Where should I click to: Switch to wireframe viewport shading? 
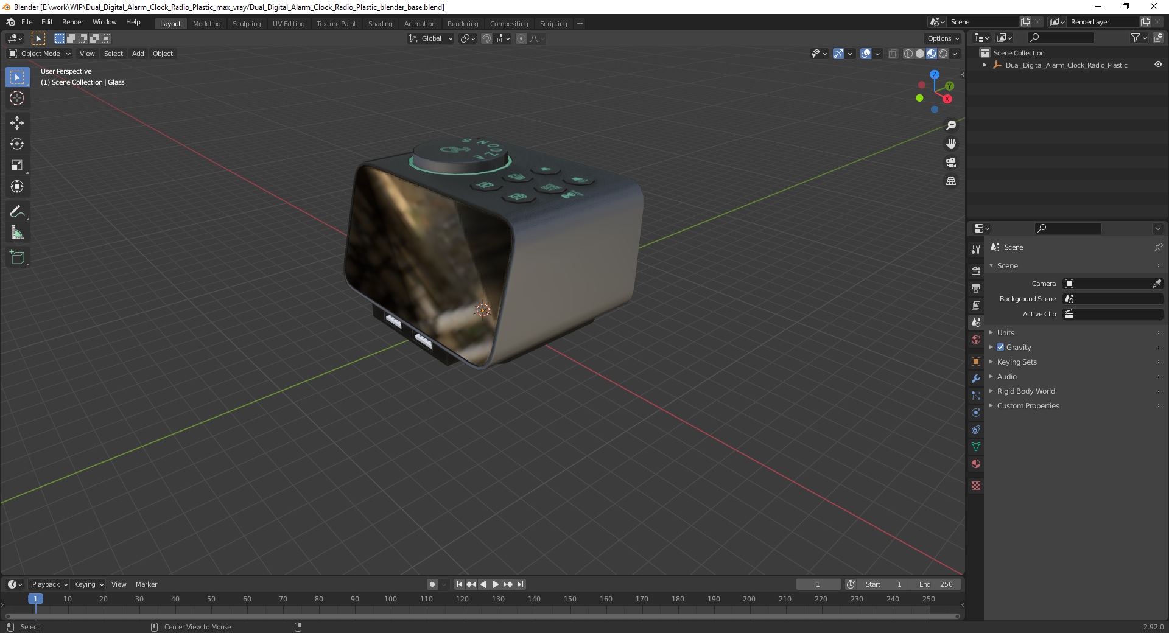coord(908,54)
